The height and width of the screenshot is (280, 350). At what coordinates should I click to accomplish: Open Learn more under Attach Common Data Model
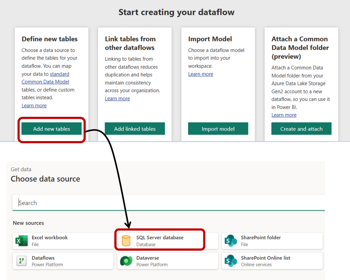click(284, 115)
